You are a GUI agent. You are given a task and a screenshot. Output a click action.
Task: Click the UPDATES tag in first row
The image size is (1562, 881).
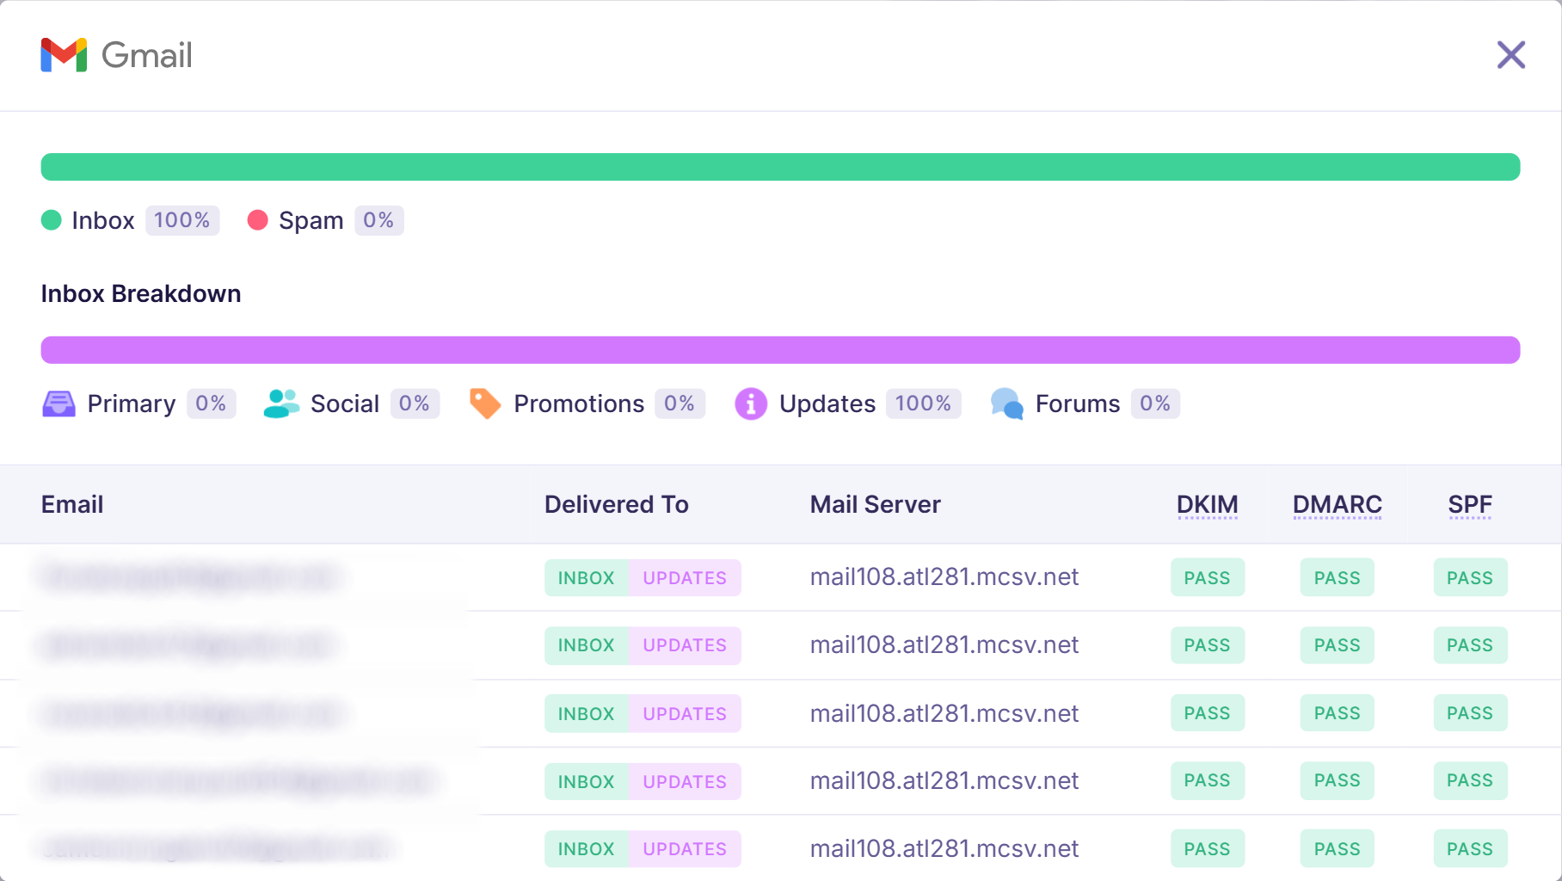(x=685, y=578)
